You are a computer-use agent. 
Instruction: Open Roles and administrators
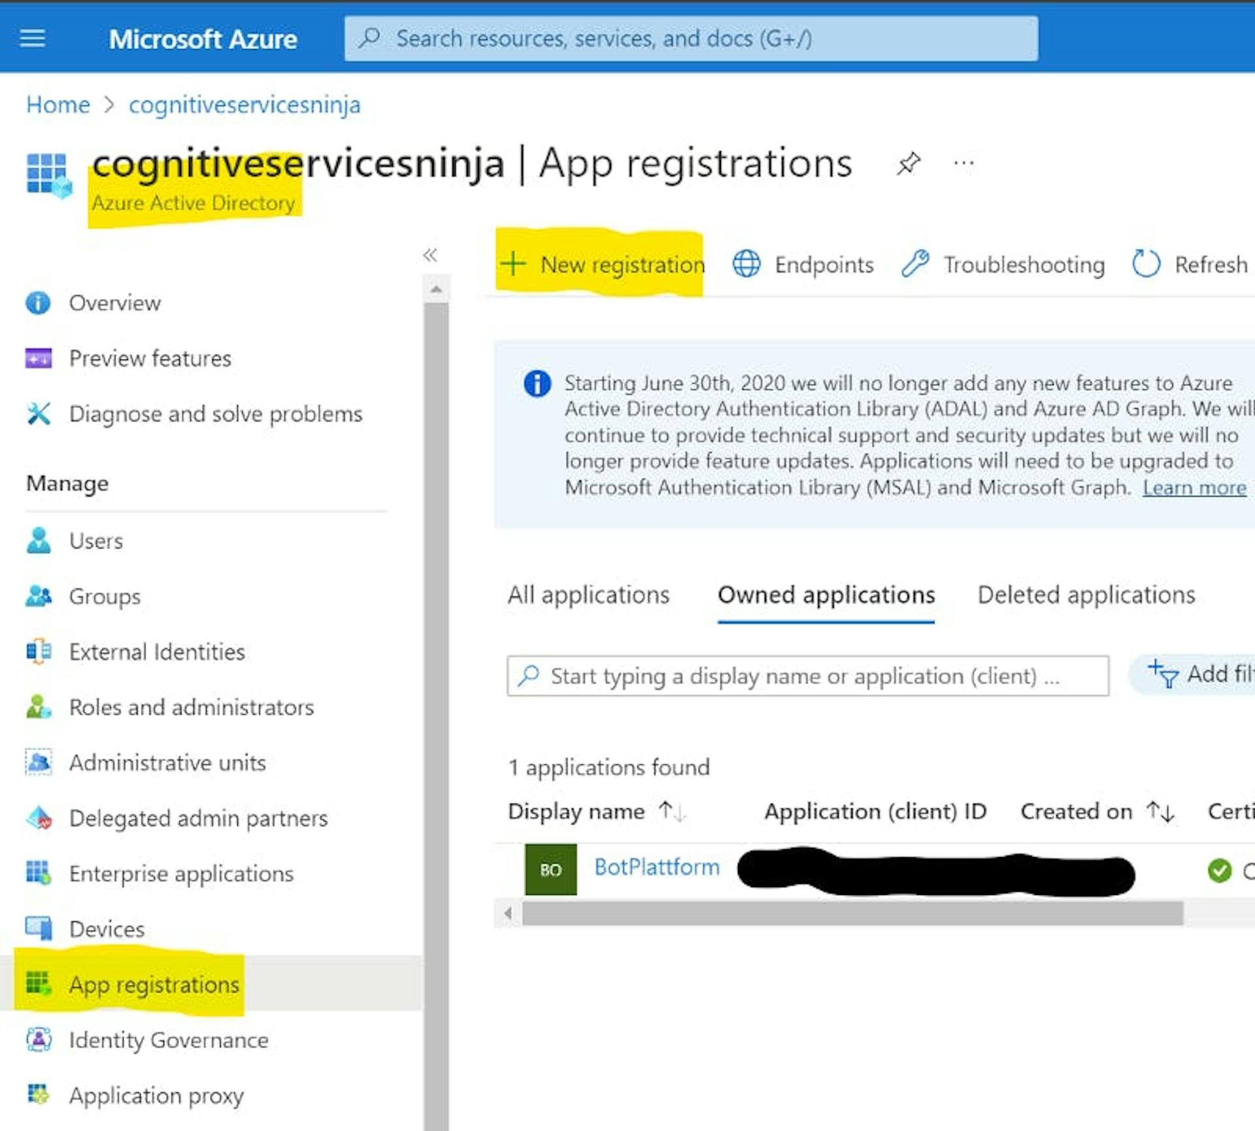(192, 707)
